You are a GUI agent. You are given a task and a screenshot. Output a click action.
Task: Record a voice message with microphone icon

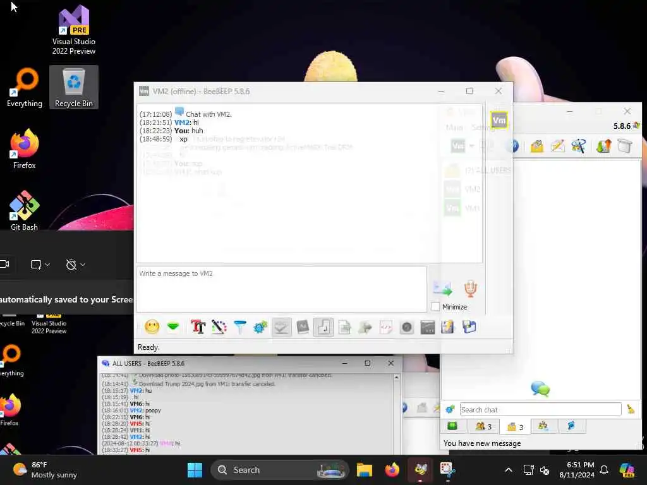coord(470,288)
